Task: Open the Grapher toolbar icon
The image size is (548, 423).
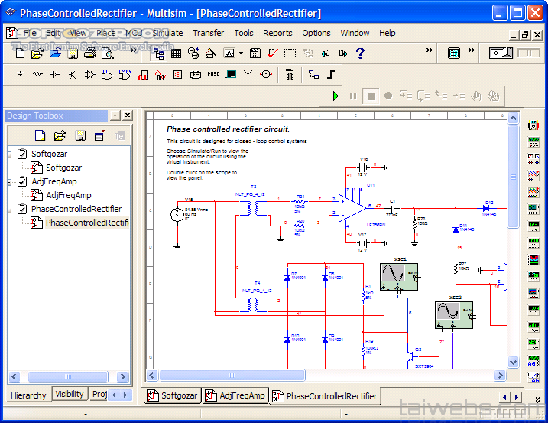Action: point(229,53)
